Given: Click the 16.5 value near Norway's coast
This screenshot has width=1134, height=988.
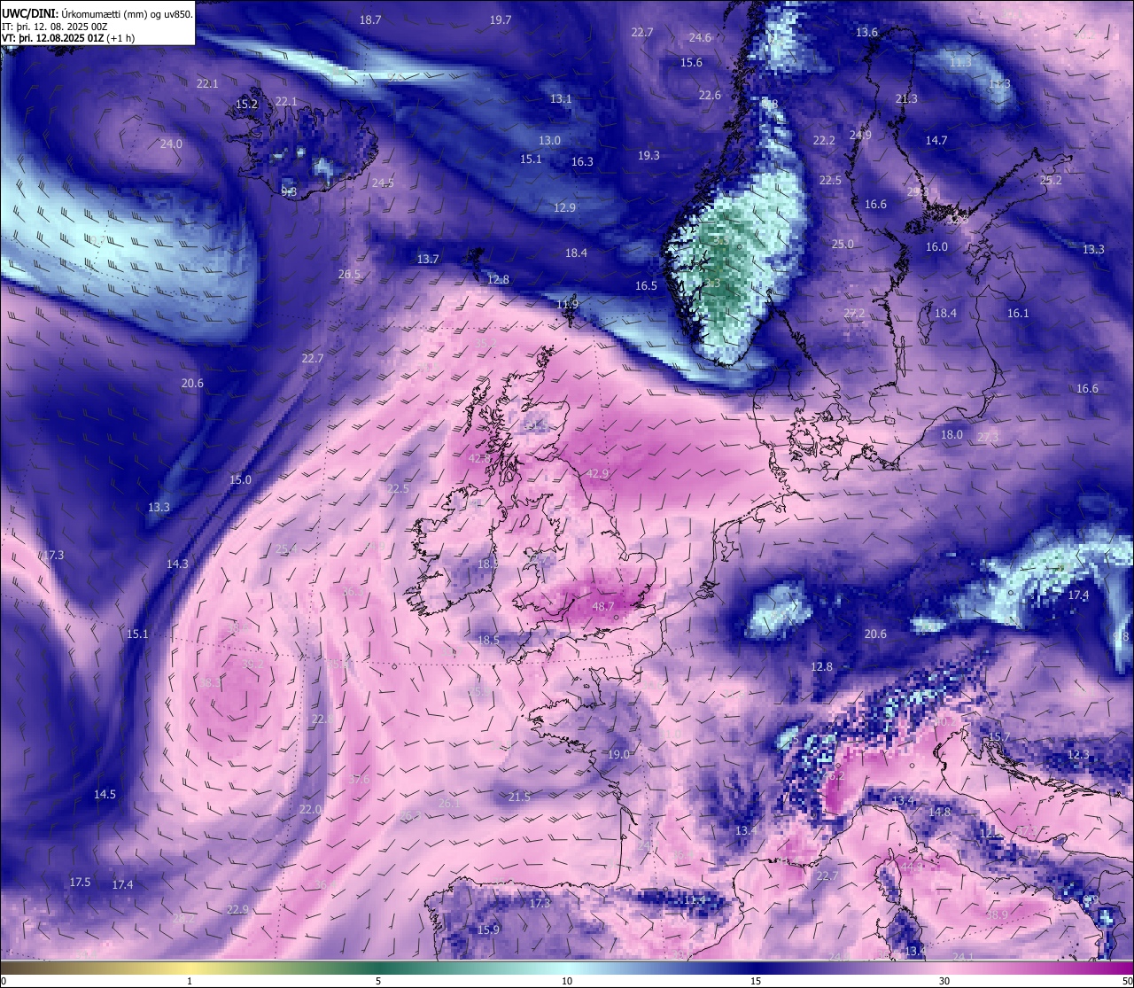Looking at the screenshot, I should click(x=646, y=285).
